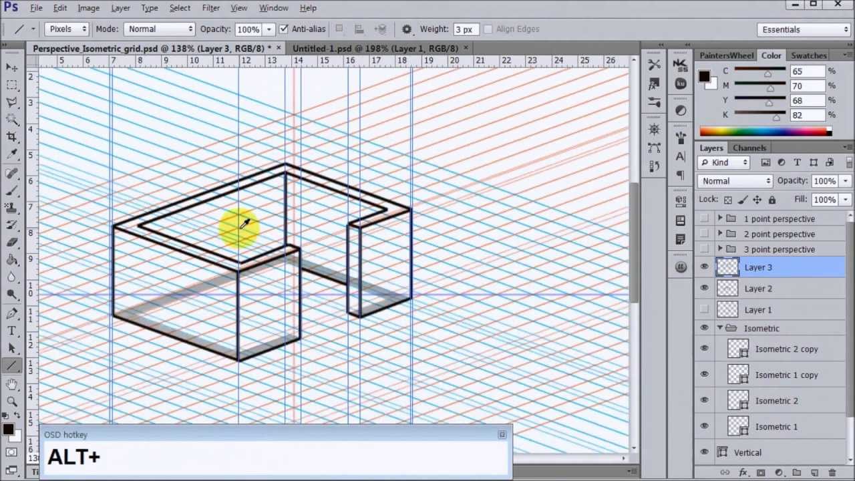Image resolution: width=855 pixels, height=481 pixels.
Task: Select the Blur tool
Action: coord(12,277)
